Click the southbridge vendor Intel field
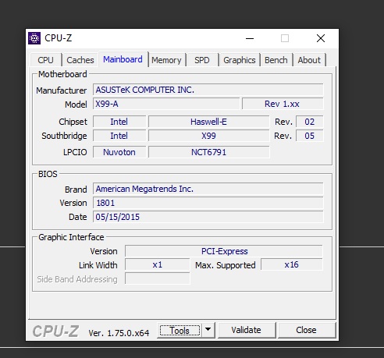 click(x=119, y=136)
